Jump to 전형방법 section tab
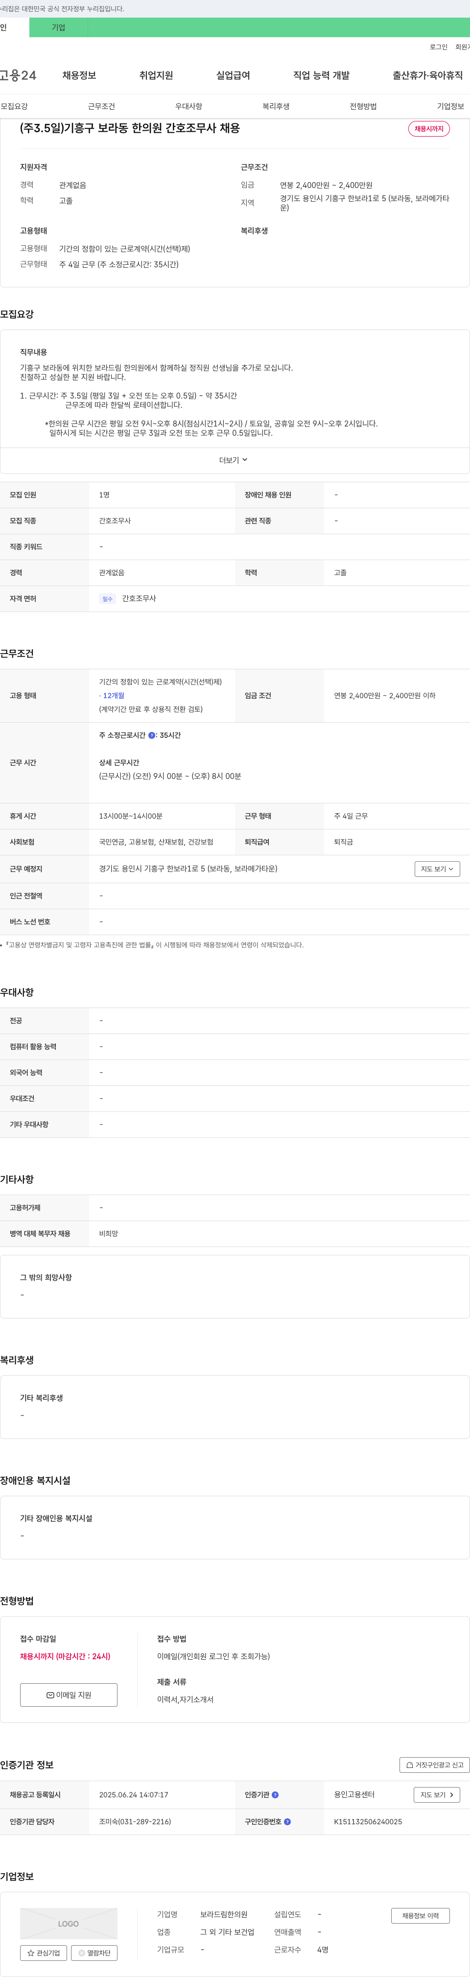The width and height of the screenshot is (470, 1977). coord(363,106)
